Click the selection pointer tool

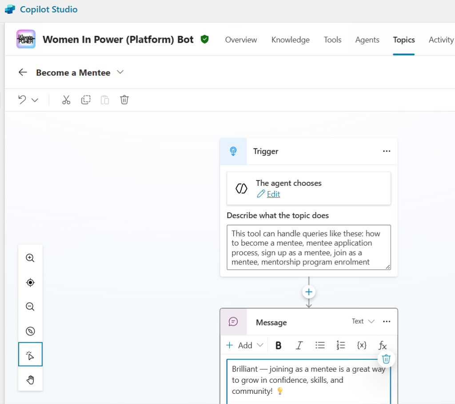(30, 355)
